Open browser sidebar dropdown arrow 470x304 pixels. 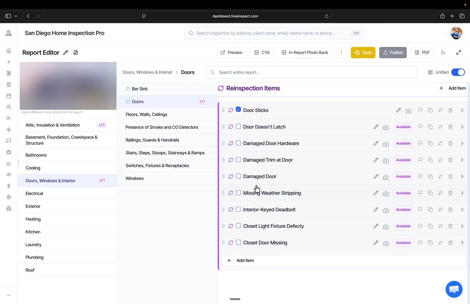click(16, 16)
